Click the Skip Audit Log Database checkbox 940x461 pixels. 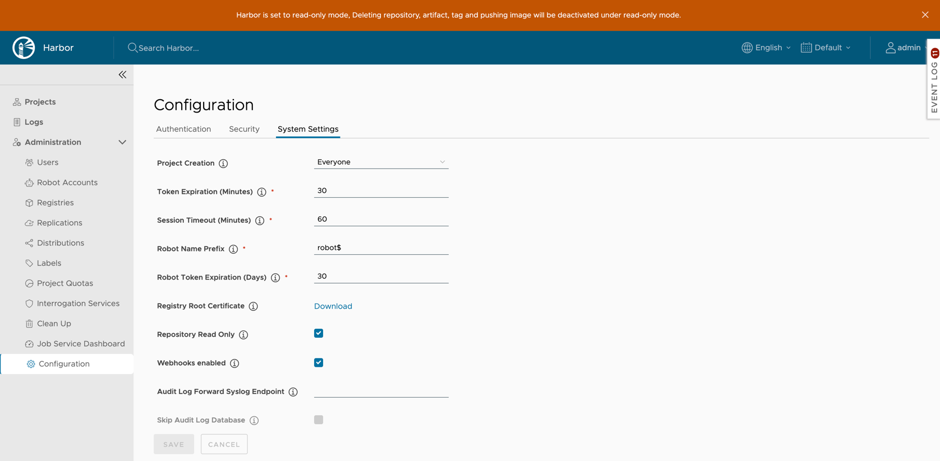coord(319,420)
